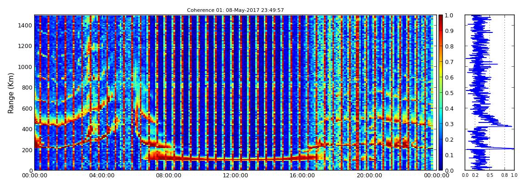Click the yellow region of the colorbar
Image resolution: width=526 pixels, height=186 pixels.
pyautogui.click(x=441, y=70)
